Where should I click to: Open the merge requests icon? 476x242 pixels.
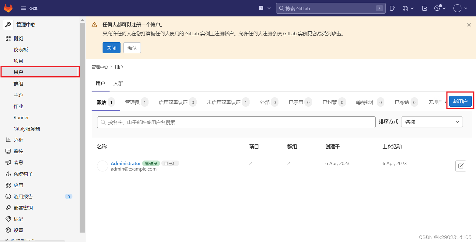tap(405, 8)
